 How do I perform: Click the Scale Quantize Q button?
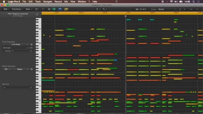(31, 69)
